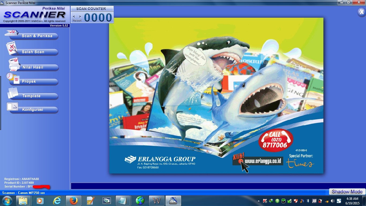The width and height of the screenshot is (366, 206).
Task: Click the green round tray icon
Action: click(277, 201)
